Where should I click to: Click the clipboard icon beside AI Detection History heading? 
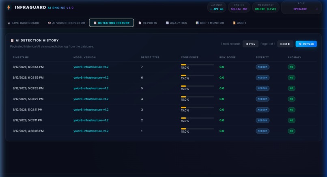[12, 41]
